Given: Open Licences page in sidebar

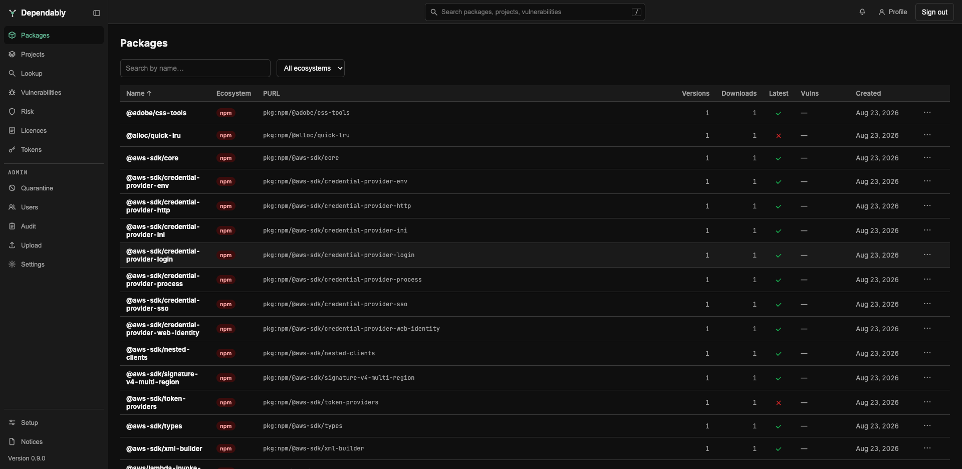Looking at the screenshot, I should 54,130.
